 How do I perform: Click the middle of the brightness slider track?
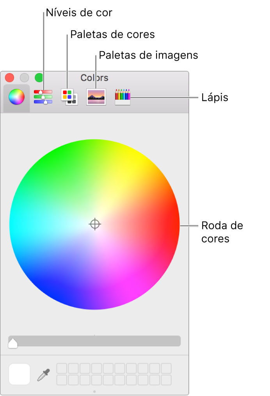[94, 341]
